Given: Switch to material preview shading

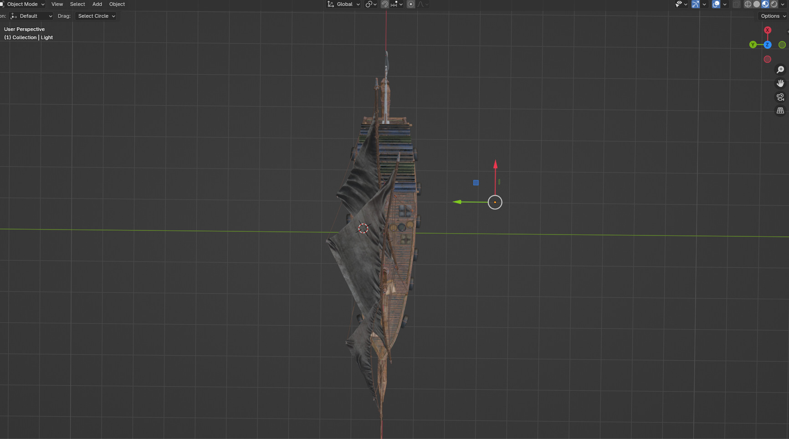Looking at the screenshot, I should click(x=765, y=4).
